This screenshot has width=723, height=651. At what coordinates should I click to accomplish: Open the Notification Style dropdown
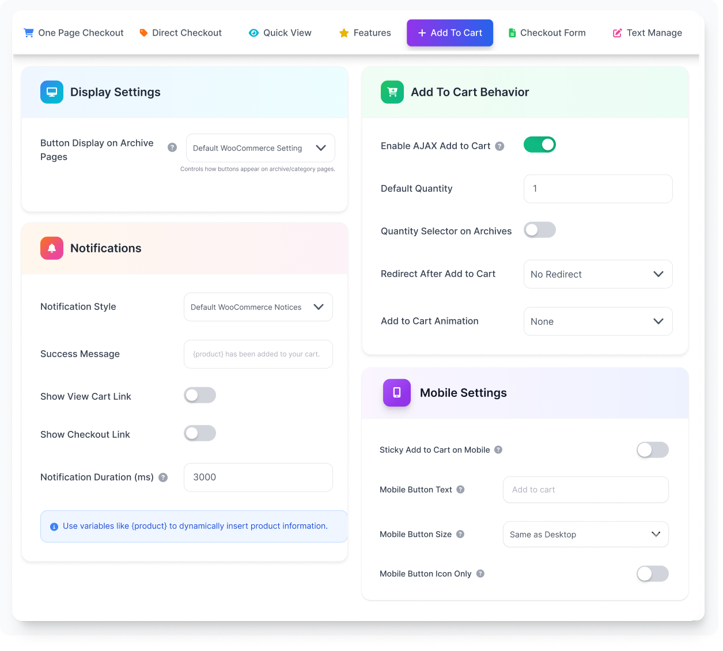258,307
